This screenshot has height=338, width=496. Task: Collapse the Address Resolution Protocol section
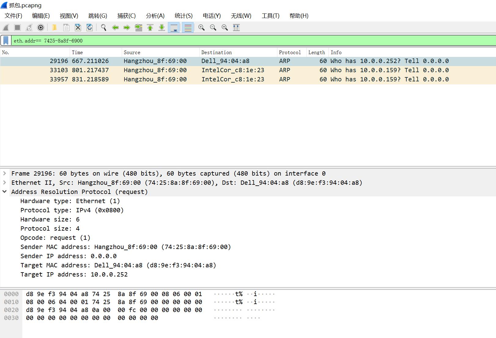(x=5, y=192)
